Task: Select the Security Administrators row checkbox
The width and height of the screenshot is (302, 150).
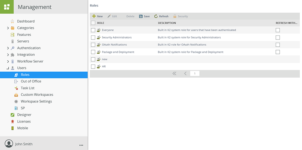Action: tap(93, 38)
